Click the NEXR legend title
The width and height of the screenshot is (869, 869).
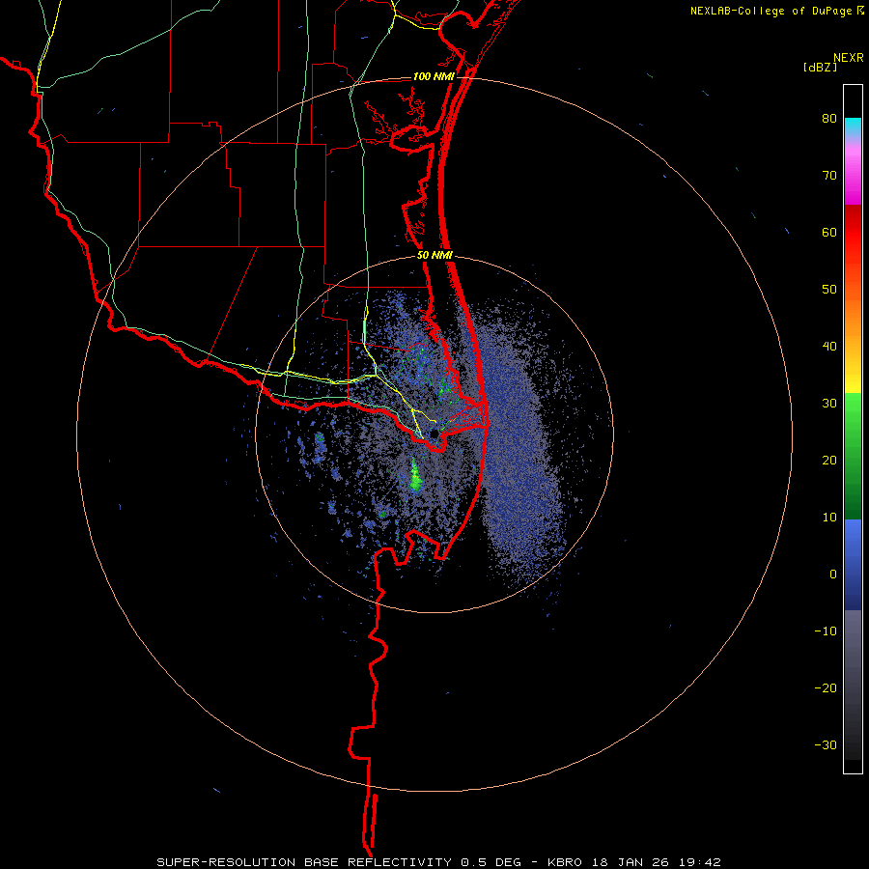[849, 58]
